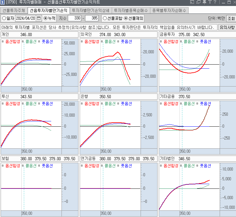Click the index lower bound field 330

[x=75, y=18]
